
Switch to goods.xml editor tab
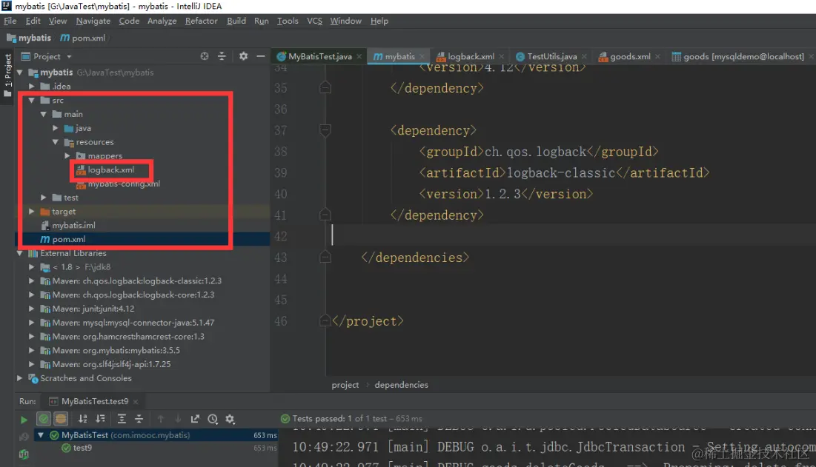click(x=630, y=57)
